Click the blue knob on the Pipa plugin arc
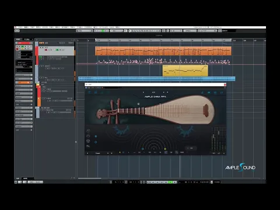Viewport: 280px width, 210px height. pos(143,149)
